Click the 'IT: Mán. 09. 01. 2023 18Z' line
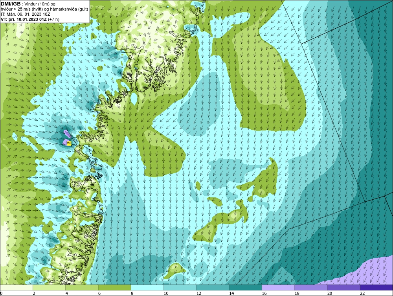The width and height of the screenshot is (393, 296). 25,14
